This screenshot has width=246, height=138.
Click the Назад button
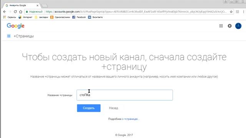tap(114, 108)
